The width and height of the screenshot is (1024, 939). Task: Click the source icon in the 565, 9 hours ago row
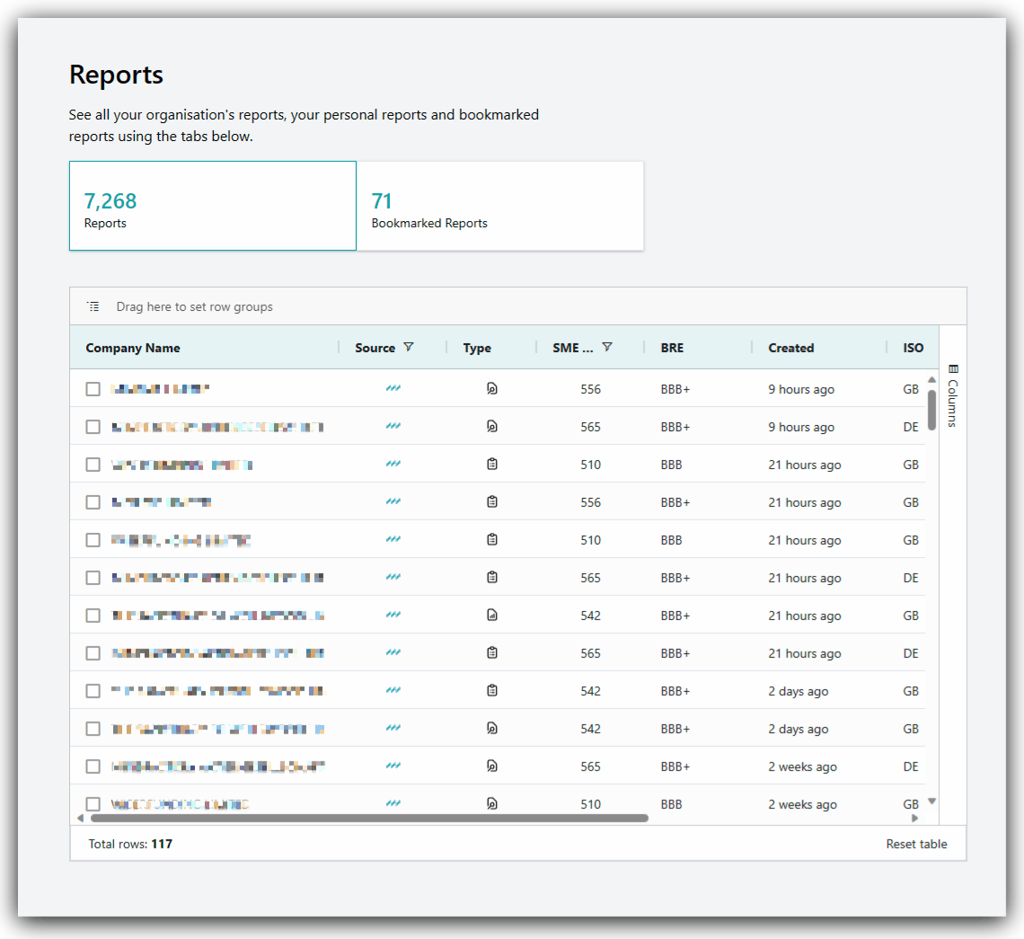tap(393, 427)
